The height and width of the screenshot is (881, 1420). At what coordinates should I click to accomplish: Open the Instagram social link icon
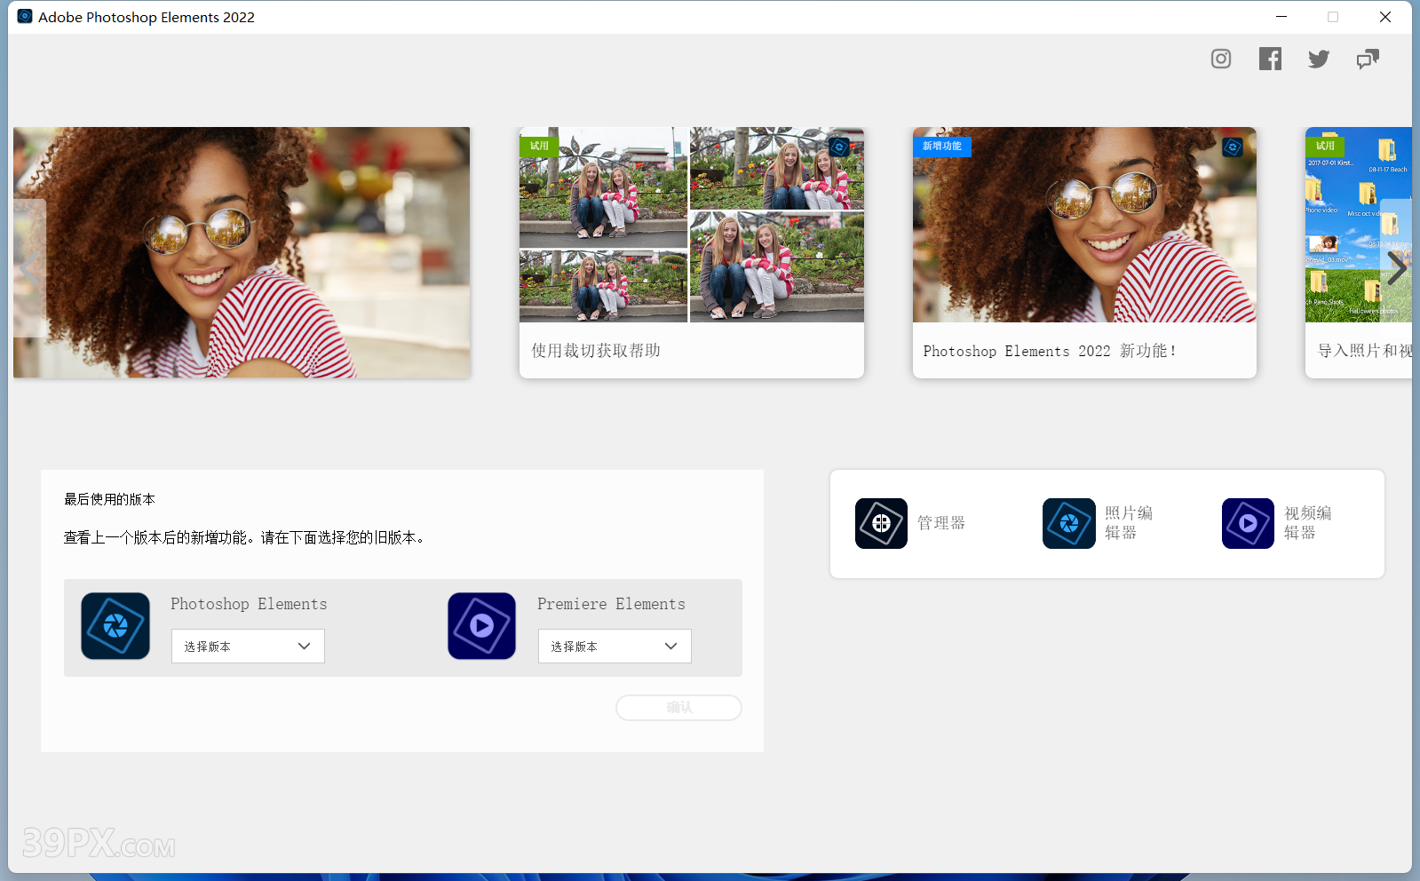click(x=1221, y=59)
